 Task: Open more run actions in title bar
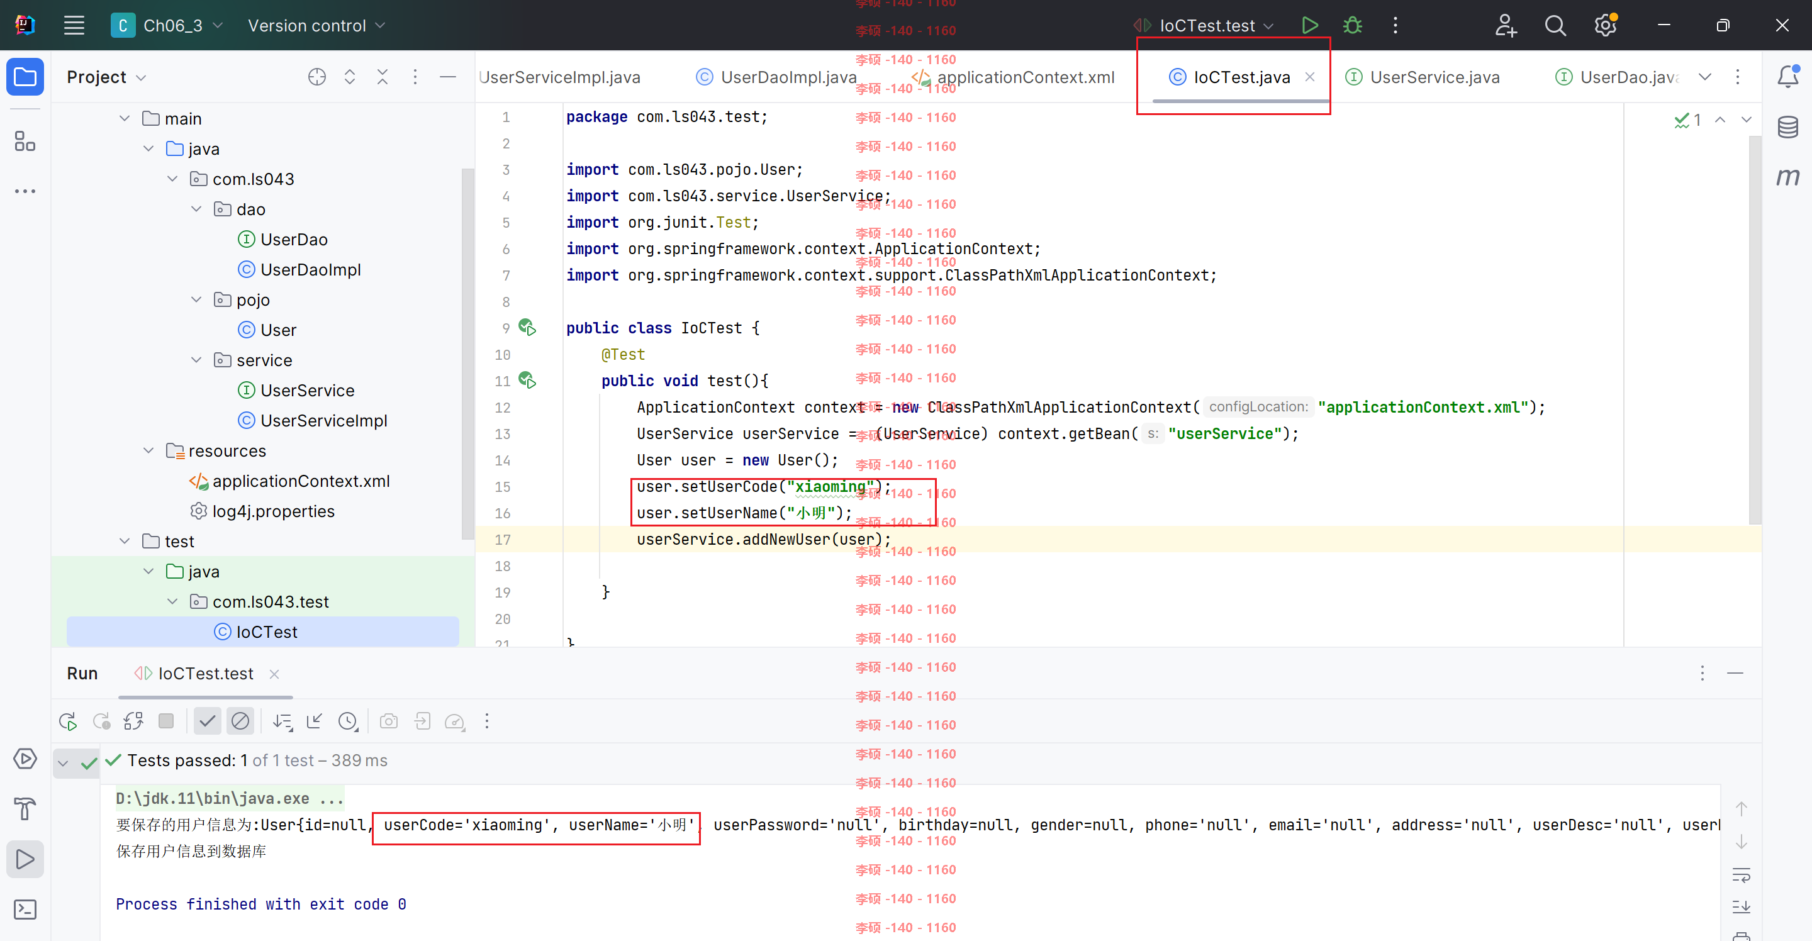pyautogui.click(x=1395, y=26)
